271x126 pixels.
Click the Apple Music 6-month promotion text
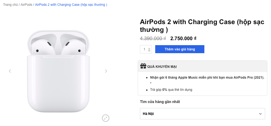coord(207,78)
